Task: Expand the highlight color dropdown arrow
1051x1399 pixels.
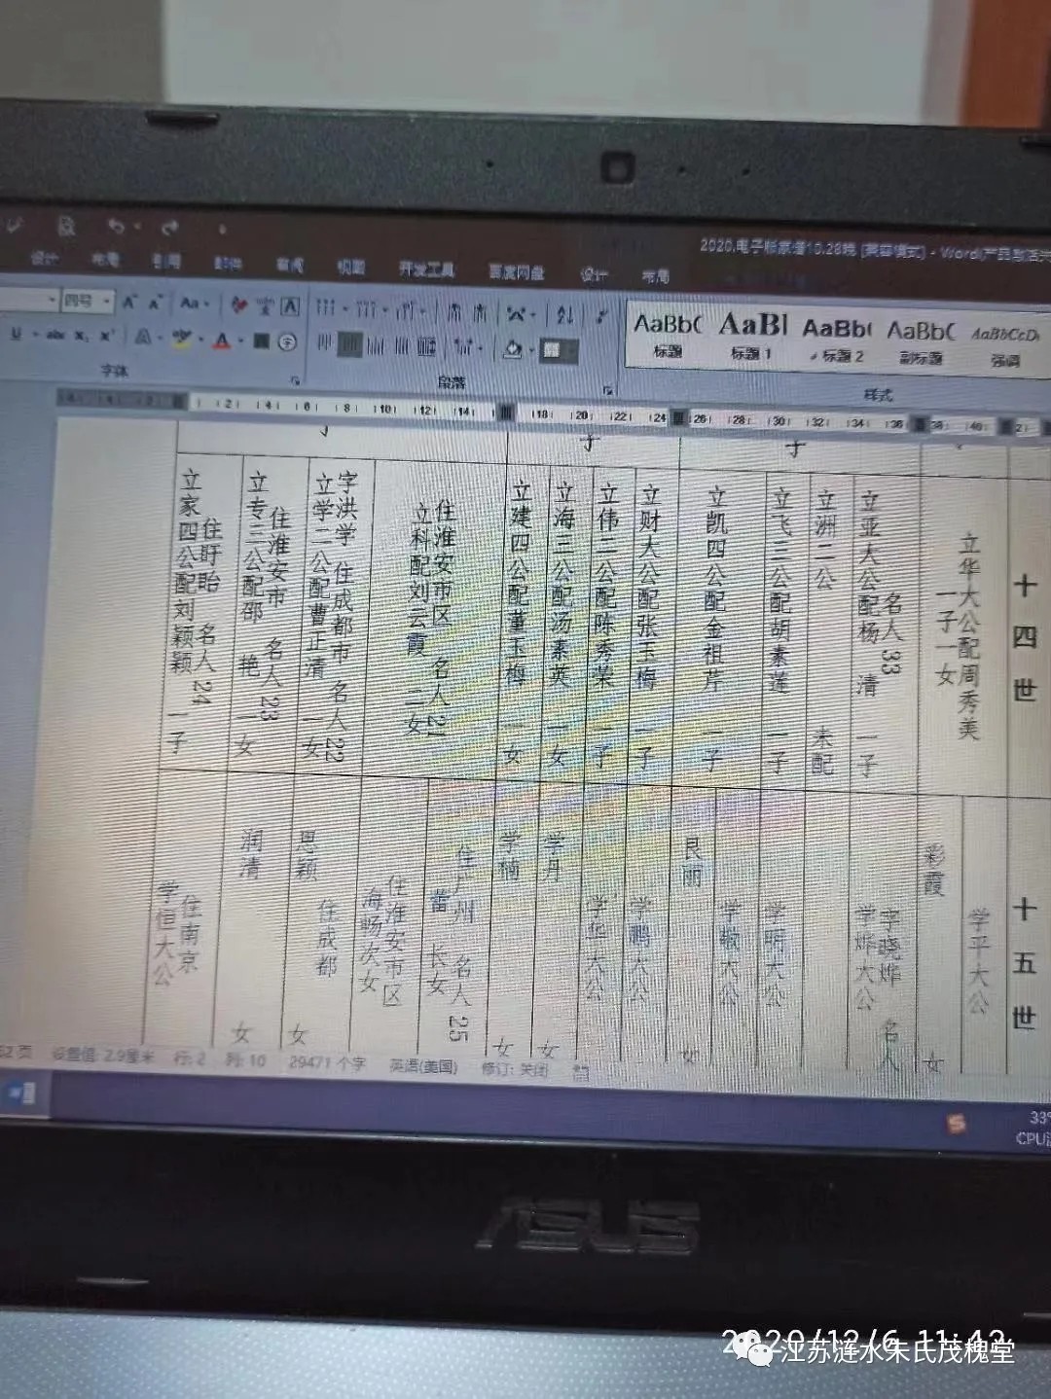Action: tap(200, 339)
